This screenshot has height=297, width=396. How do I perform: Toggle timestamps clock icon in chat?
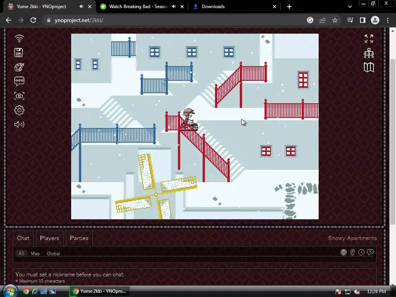tap(362, 252)
